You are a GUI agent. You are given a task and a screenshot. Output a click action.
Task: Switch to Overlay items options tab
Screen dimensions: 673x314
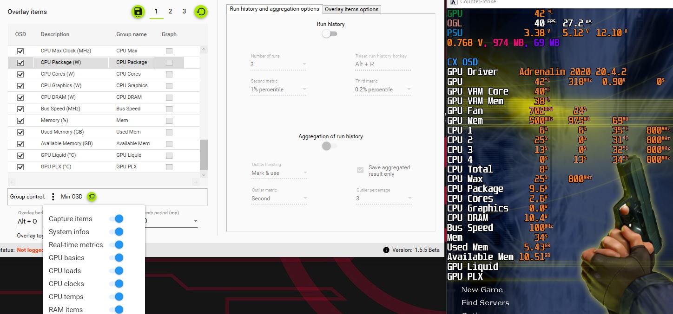(352, 9)
